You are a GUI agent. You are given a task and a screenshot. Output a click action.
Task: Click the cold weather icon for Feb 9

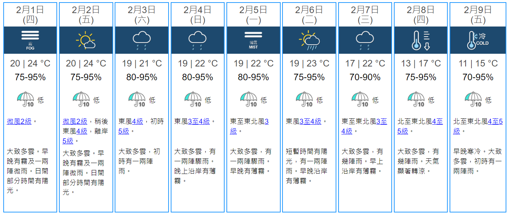[x=478, y=40]
